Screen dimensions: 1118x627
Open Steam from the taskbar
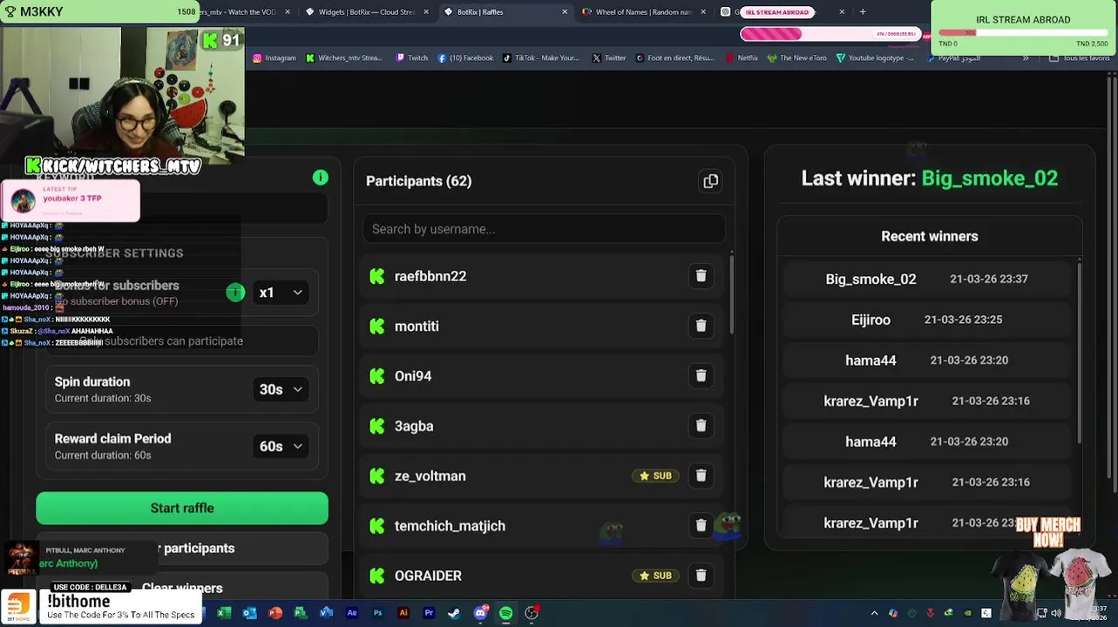coord(454,613)
